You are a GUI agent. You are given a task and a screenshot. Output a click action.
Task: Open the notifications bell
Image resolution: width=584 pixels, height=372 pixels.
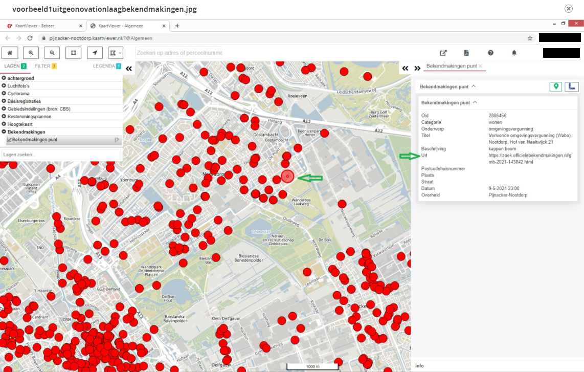click(x=514, y=53)
